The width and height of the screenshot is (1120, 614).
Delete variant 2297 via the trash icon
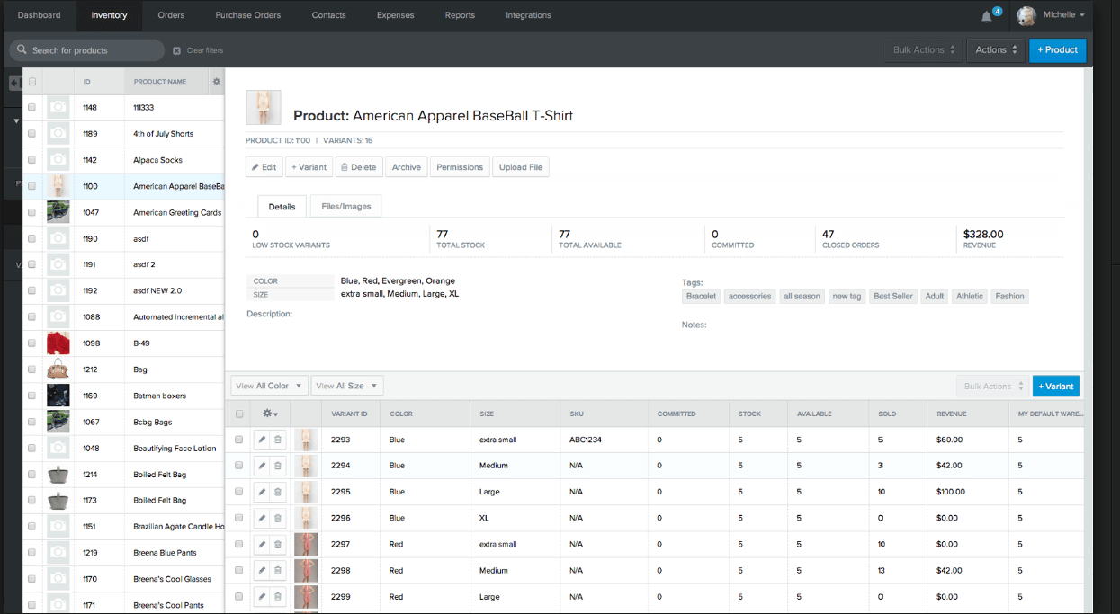[x=278, y=544]
